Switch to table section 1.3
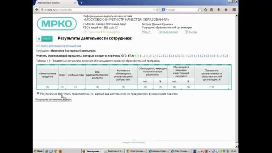The width and height of the screenshot is (272, 153). 149,56
